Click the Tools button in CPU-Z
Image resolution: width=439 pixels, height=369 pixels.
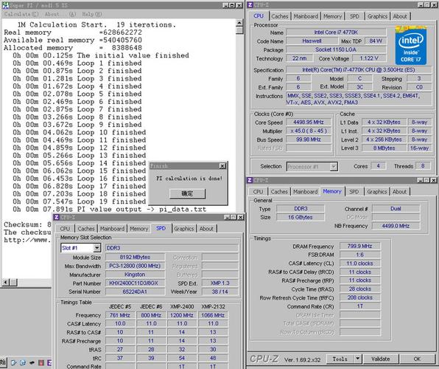pyautogui.click(x=340, y=359)
